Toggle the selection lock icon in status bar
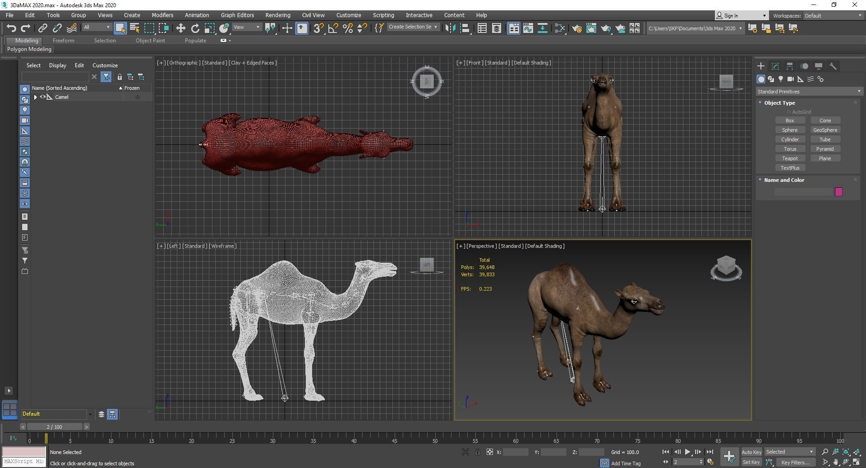Viewport: 866px width, 468px height. click(477, 452)
